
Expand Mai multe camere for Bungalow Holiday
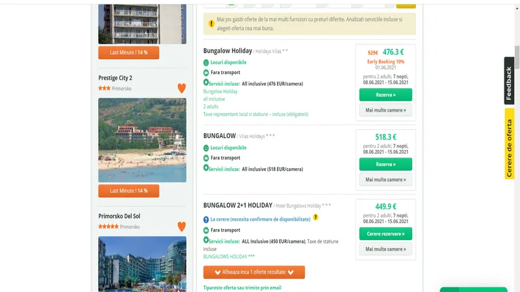pos(385,110)
